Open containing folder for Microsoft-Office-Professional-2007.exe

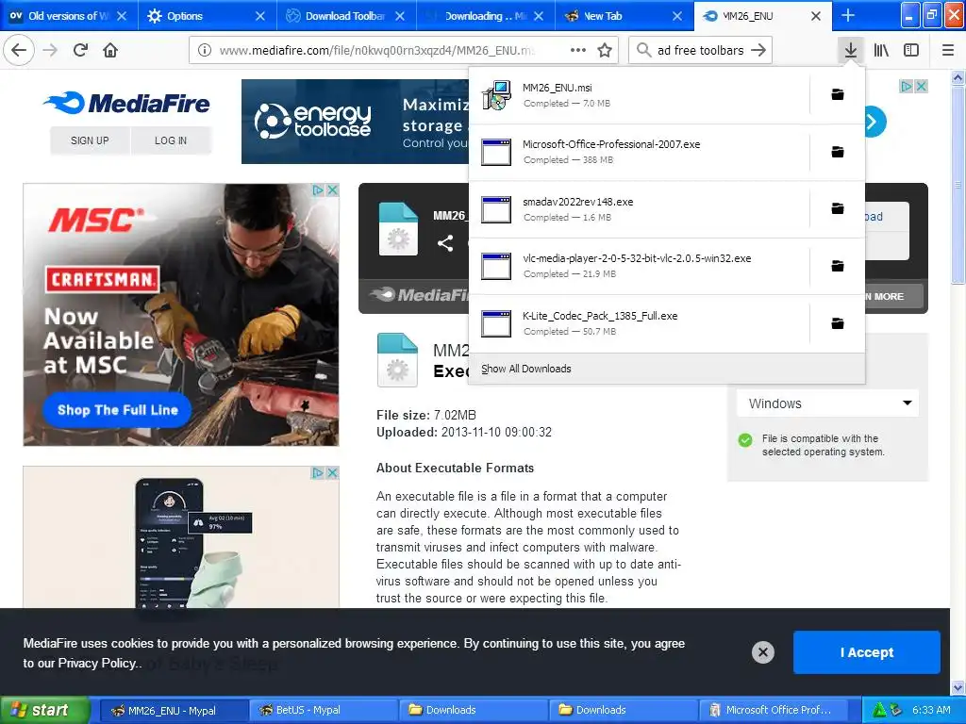click(838, 152)
